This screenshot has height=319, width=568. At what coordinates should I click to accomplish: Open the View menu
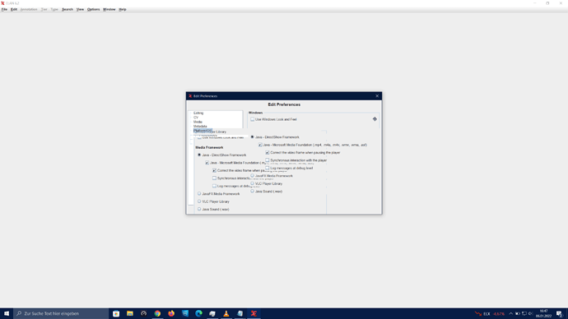click(x=80, y=9)
